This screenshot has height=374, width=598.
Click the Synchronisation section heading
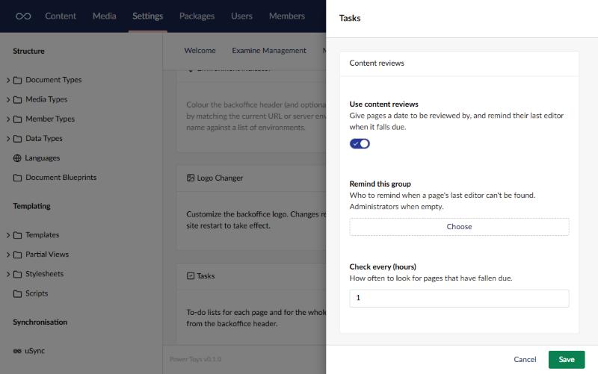tap(40, 322)
